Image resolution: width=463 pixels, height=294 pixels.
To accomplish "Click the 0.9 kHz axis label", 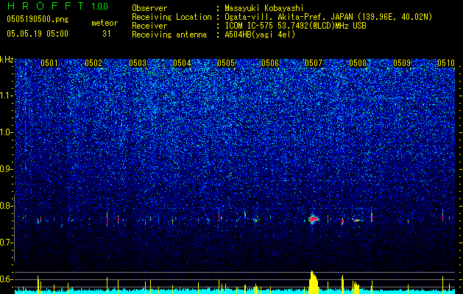I will point(6,169).
